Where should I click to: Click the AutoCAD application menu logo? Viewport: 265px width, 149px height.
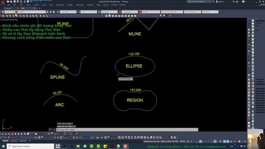(x=3, y=3)
